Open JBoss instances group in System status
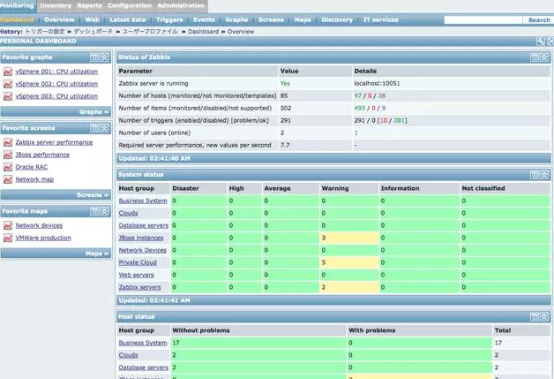 [141, 238]
